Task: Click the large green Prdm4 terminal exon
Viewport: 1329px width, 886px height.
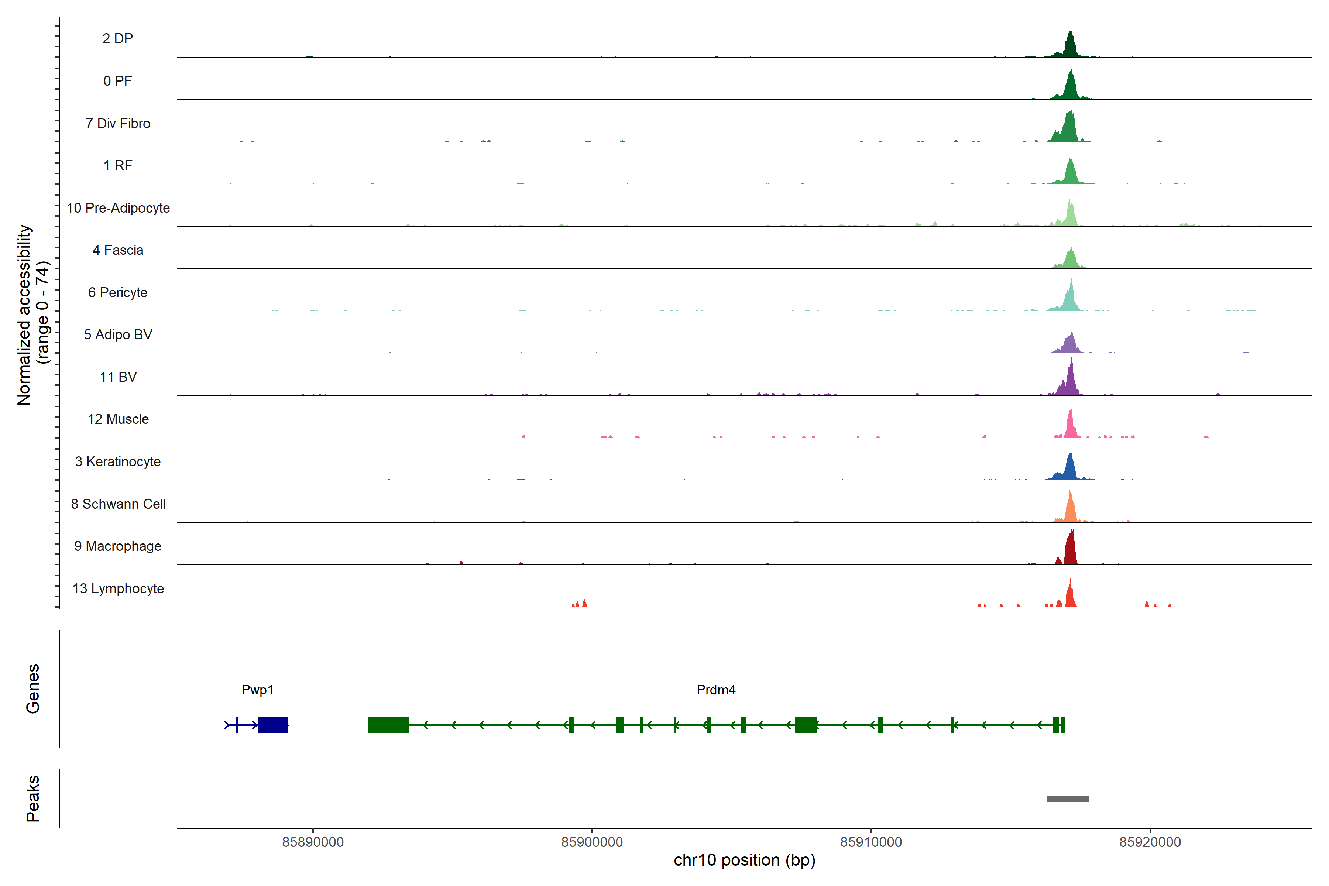Action: 388,724
